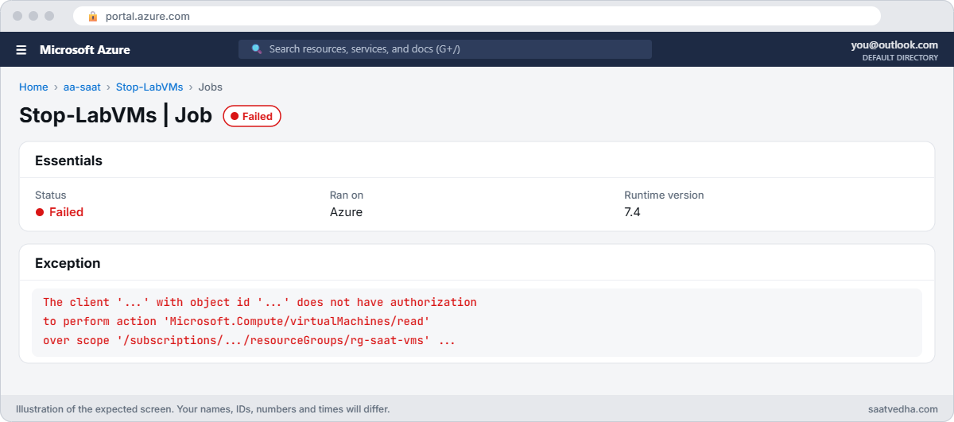Go to Home breadcrumb link
This screenshot has width=954, height=422.
tap(33, 87)
